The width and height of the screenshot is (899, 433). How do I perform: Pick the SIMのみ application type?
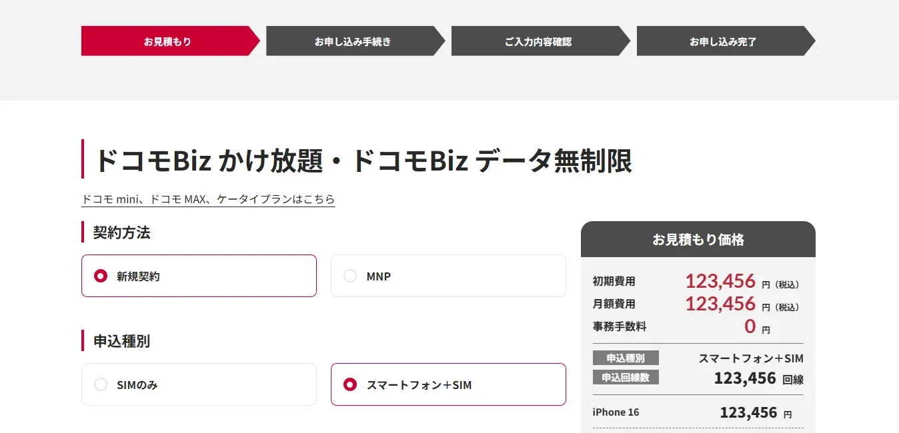point(101,384)
